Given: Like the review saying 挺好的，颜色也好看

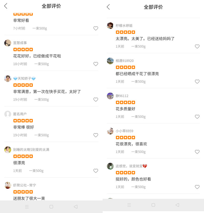Looking at the screenshot, I should (x=197, y=187).
